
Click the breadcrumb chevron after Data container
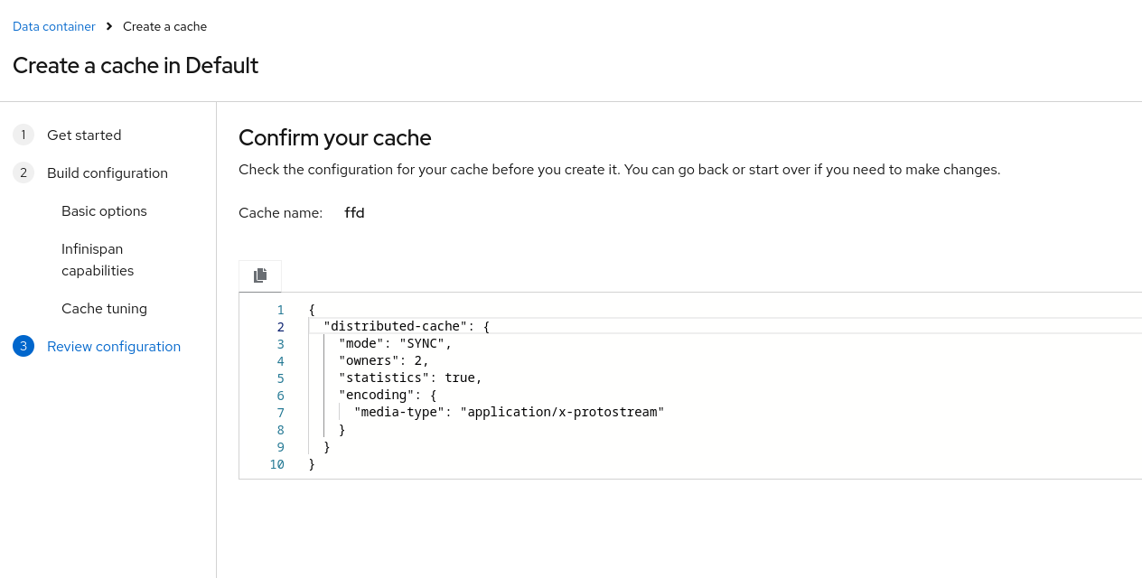(x=107, y=26)
